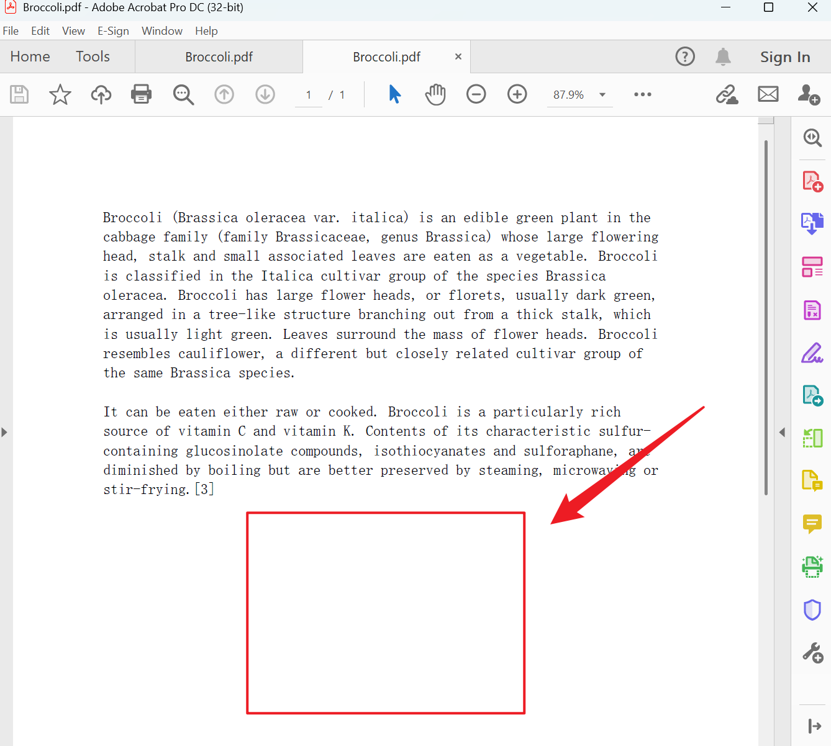Open the Window menu
This screenshot has height=746, width=831.
click(x=162, y=31)
